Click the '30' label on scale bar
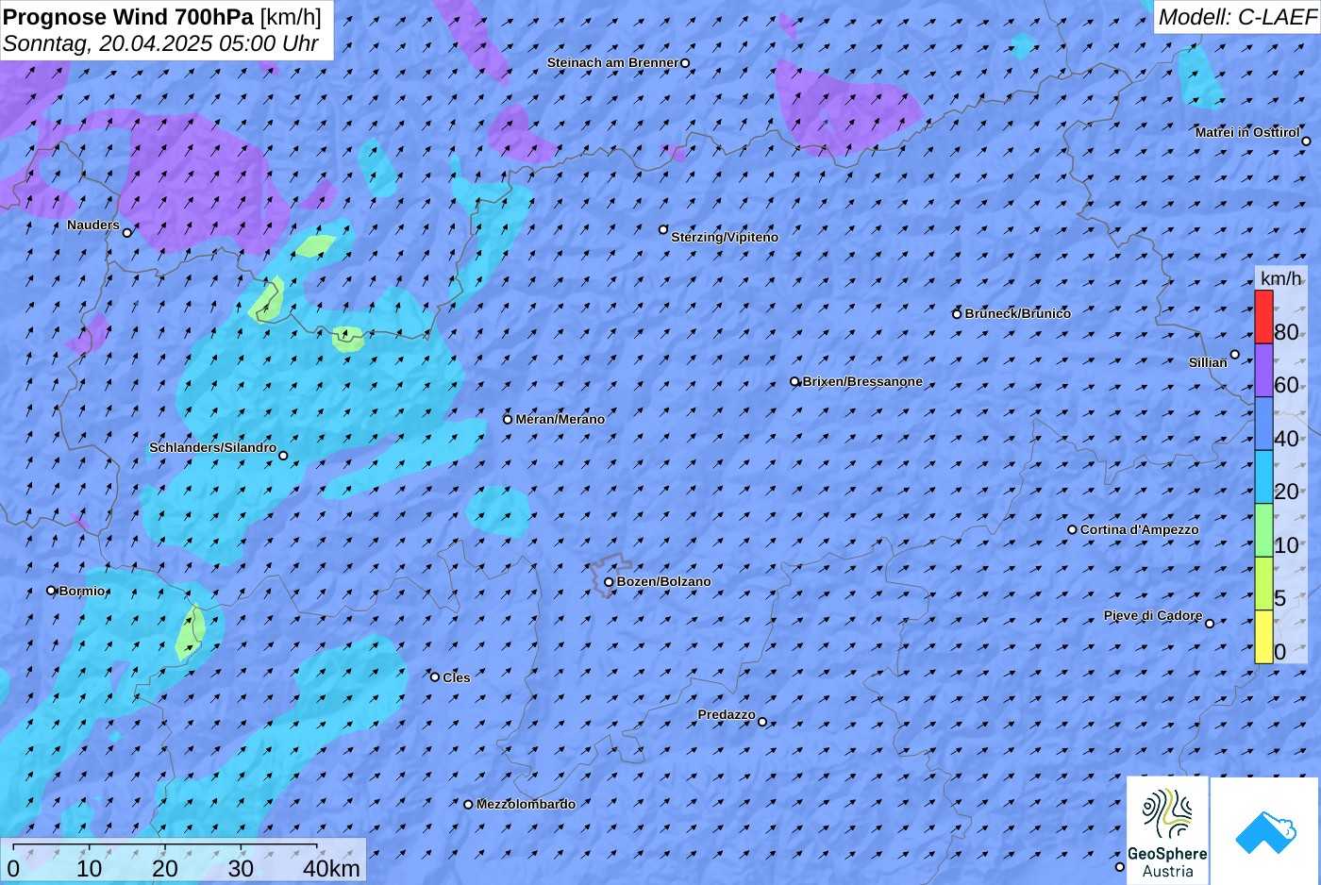Image resolution: width=1321 pixels, height=885 pixels. (241, 869)
